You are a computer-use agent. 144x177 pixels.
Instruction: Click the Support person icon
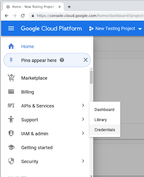11,119
